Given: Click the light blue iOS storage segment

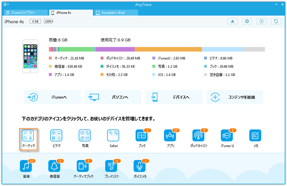Looking at the screenshot, I should pyautogui.click(x=222, y=49).
